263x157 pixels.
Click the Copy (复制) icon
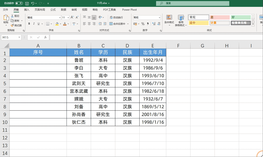(12, 21)
